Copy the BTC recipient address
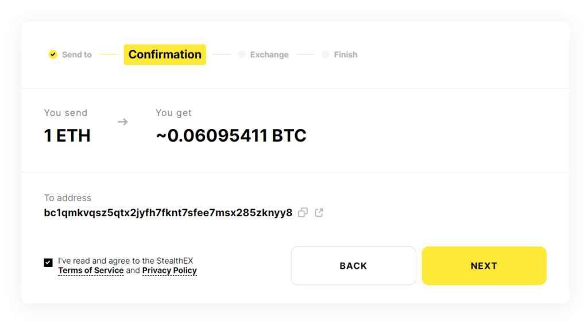 coord(303,213)
